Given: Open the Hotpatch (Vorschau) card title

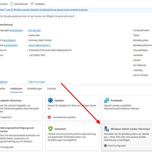Looking at the screenshot, I should point(11,100).
